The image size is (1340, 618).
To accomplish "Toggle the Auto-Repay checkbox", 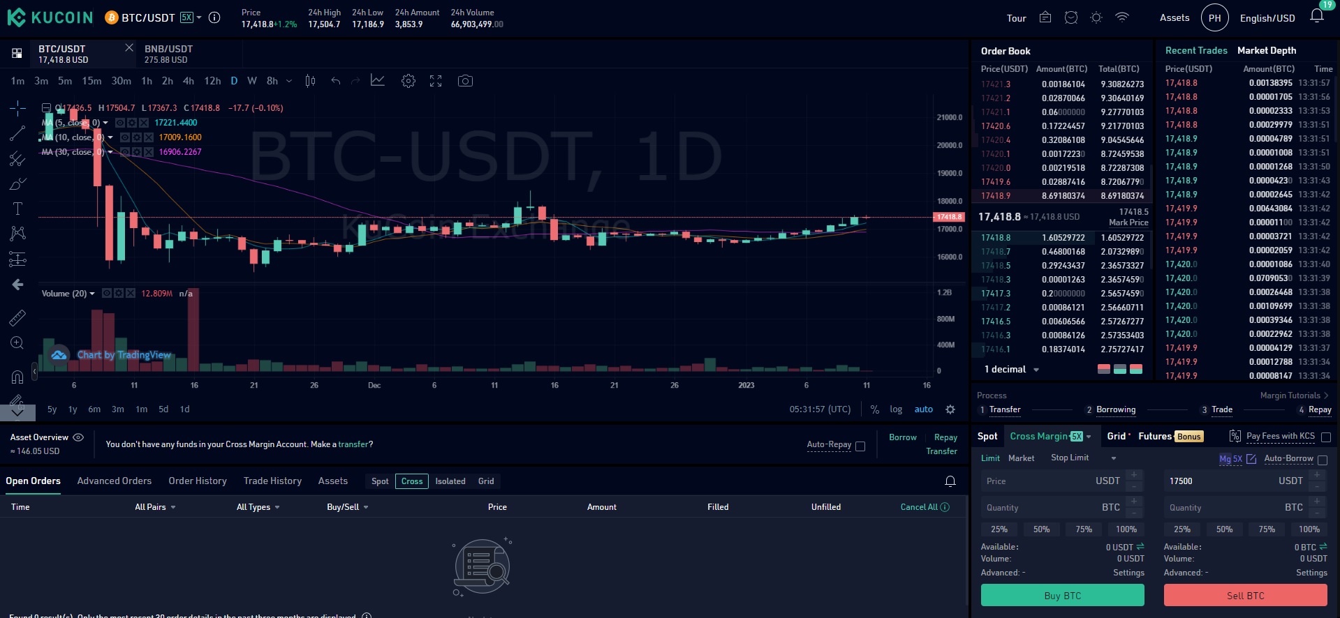I will point(860,446).
